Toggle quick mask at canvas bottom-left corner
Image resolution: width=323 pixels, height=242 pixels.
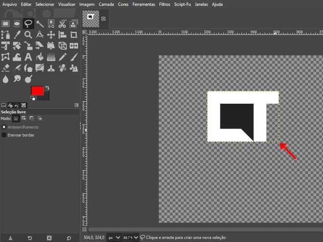point(85,229)
